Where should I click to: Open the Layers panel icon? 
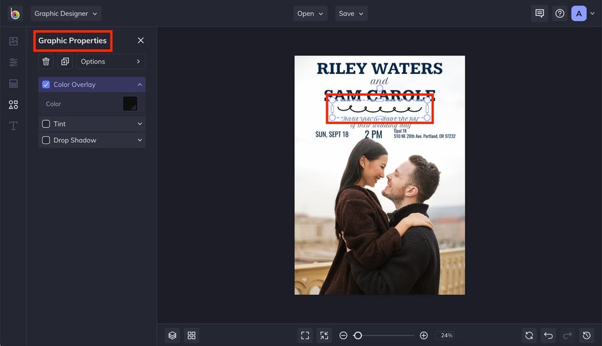coord(172,335)
